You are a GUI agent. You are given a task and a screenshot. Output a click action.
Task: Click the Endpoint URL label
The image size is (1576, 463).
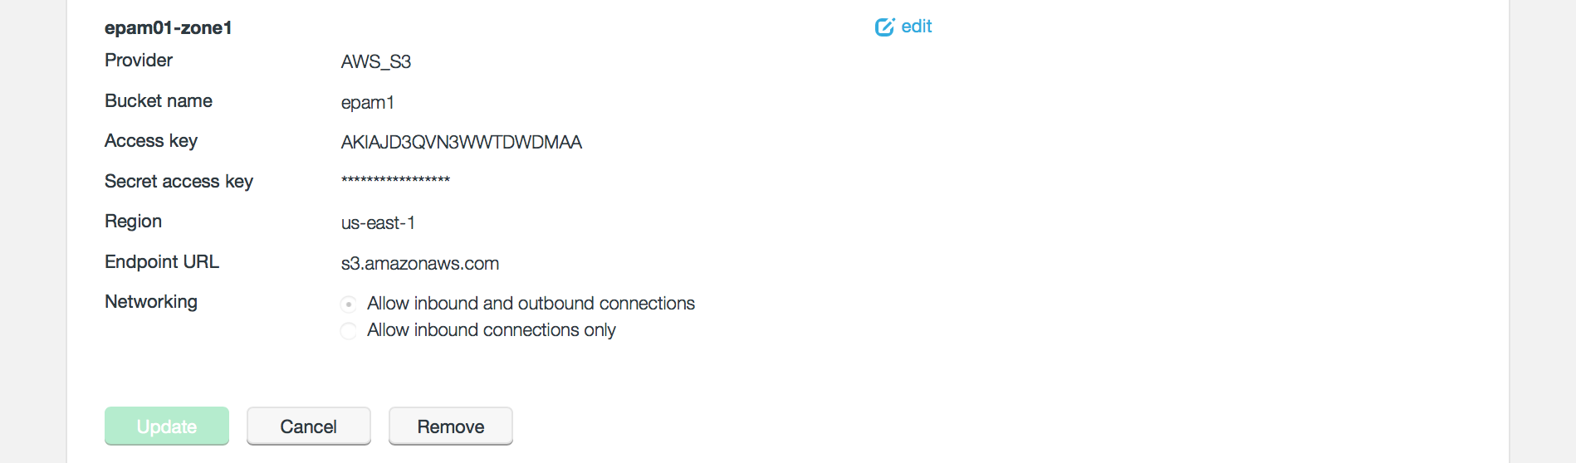point(162,262)
